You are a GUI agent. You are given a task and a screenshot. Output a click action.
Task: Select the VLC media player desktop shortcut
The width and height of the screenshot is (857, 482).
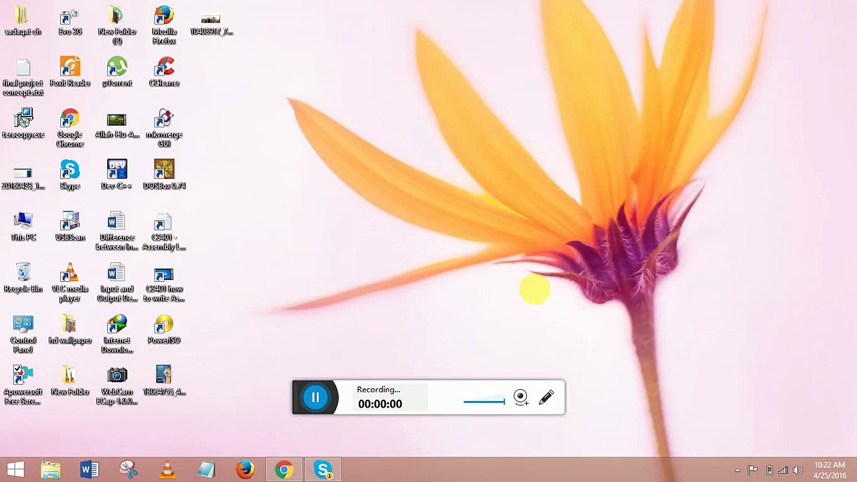(x=70, y=283)
